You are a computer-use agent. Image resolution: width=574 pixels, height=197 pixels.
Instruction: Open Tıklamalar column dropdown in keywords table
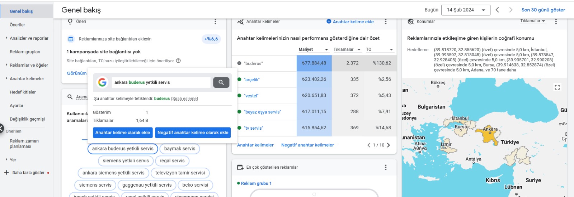(358, 50)
